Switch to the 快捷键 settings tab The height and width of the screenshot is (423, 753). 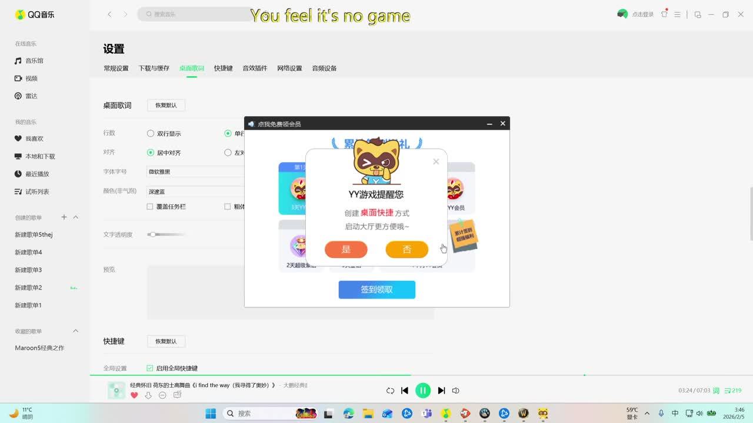point(223,68)
